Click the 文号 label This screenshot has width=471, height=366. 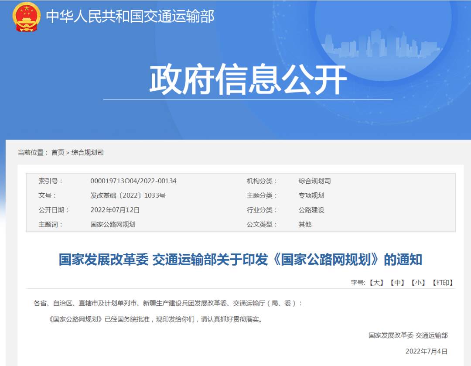(47, 195)
